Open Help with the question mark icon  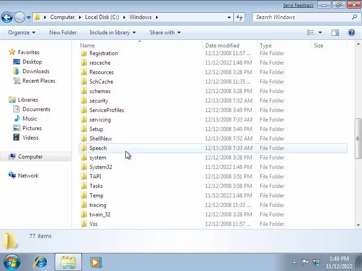(x=352, y=33)
